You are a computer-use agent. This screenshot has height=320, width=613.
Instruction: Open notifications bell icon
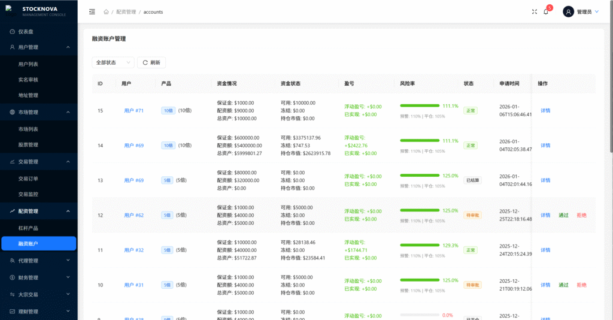(546, 12)
